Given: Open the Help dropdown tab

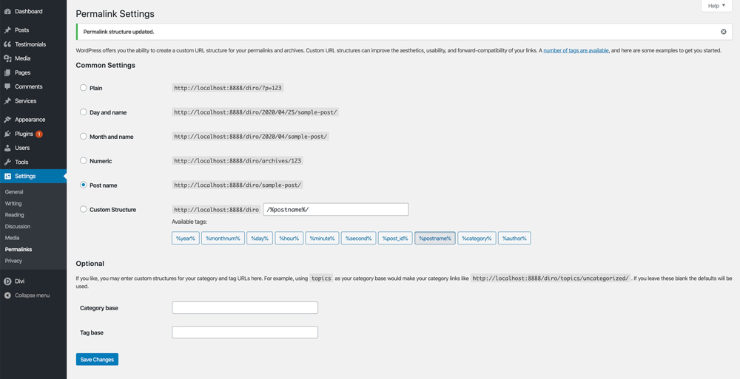Looking at the screenshot, I should pos(716,6).
